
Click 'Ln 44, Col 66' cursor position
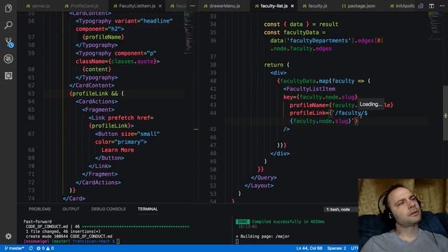pyautogui.click(x=309, y=248)
